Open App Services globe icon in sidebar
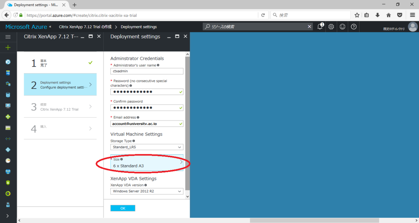Screen dimensions: 419x223 pos(8,62)
